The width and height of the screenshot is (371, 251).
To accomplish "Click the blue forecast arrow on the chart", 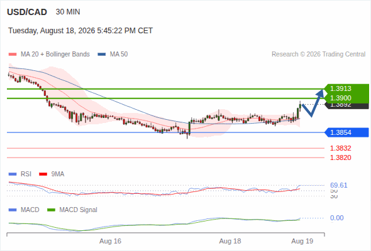I will (x=313, y=103).
